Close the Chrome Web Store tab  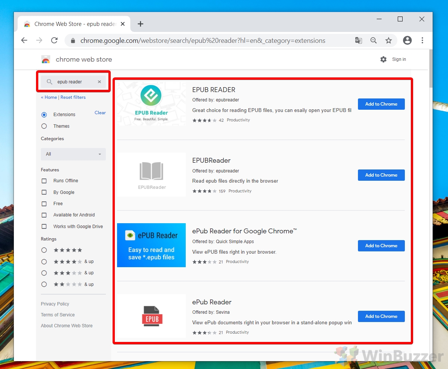tap(123, 24)
